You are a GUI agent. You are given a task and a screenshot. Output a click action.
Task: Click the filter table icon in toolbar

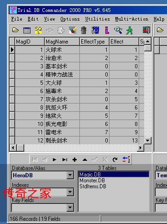pyautogui.click(x=73, y=30)
